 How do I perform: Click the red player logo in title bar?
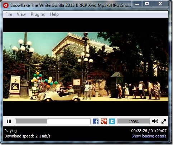coord(6,5)
